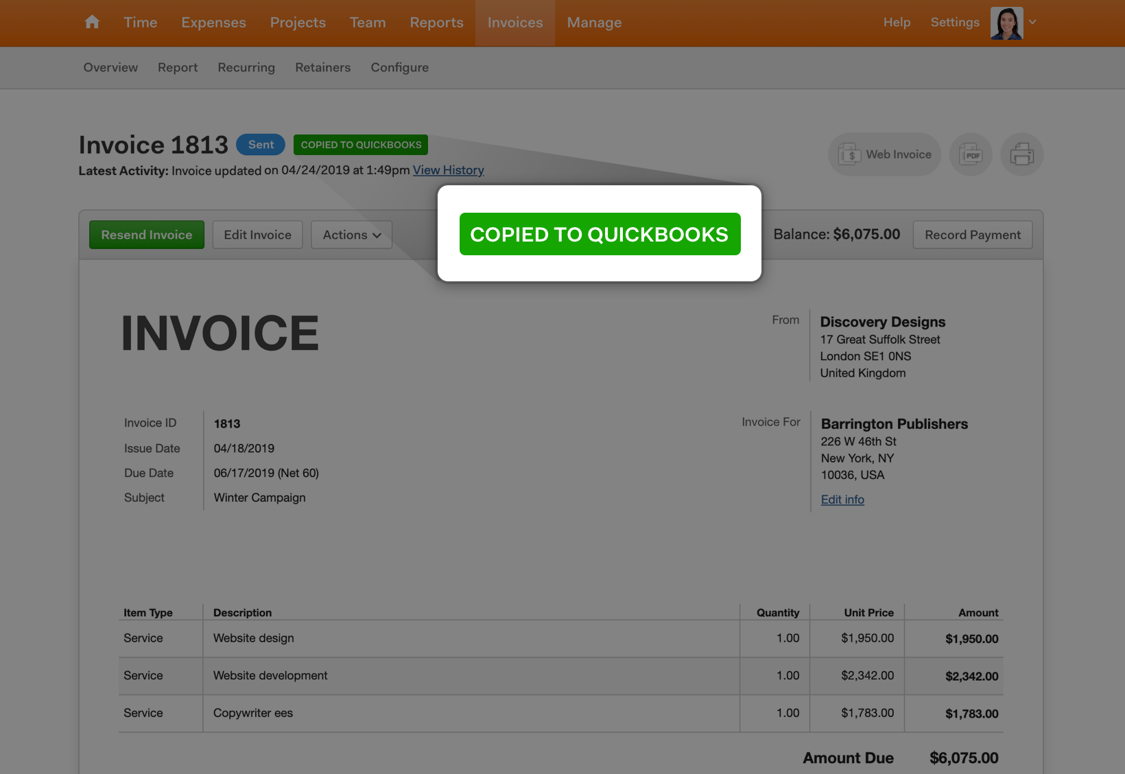1125x774 pixels.
Task: Open the Actions dropdown
Action: click(x=351, y=235)
